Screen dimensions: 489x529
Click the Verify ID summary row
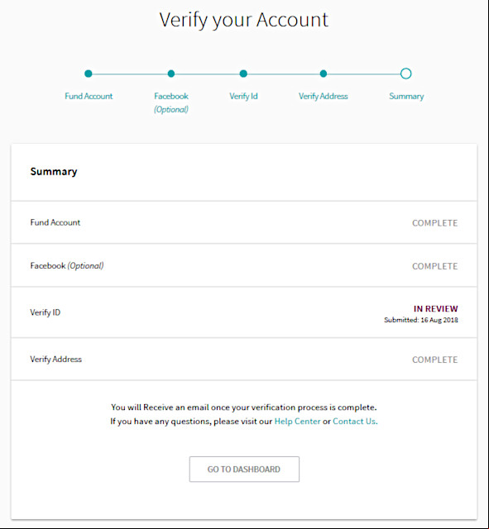pyautogui.click(x=244, y=312)
